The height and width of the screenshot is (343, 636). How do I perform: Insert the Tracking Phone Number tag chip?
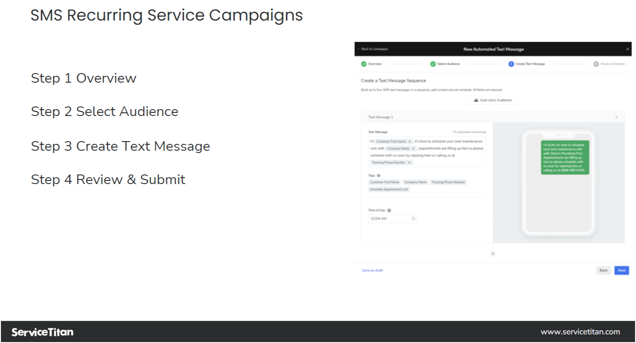pyautogui.click(x=448, y=182)
